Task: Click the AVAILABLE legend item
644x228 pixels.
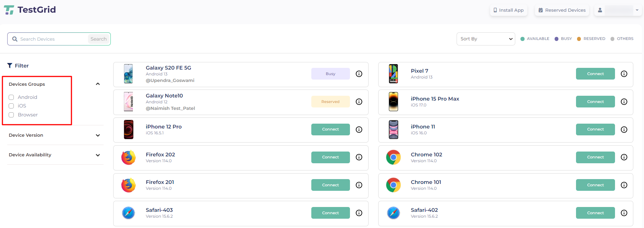Action: click(535, 39)
